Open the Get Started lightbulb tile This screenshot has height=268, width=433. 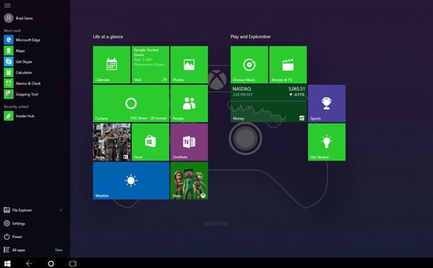pyautogui.click(x=327, y=142)
